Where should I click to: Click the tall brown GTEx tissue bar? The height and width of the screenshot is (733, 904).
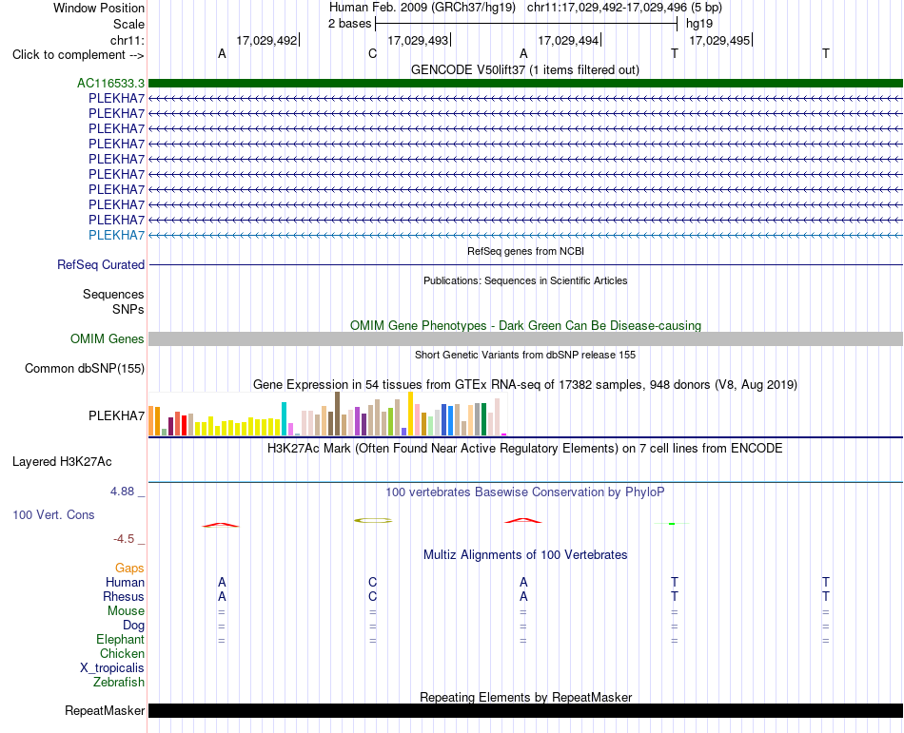click(x=337, y=414)
